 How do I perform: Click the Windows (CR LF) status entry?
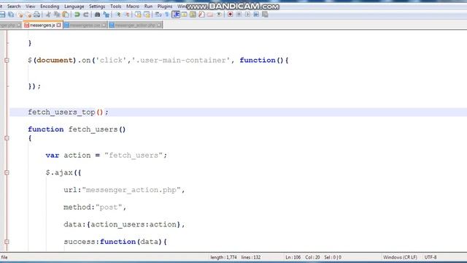(400, 257)
